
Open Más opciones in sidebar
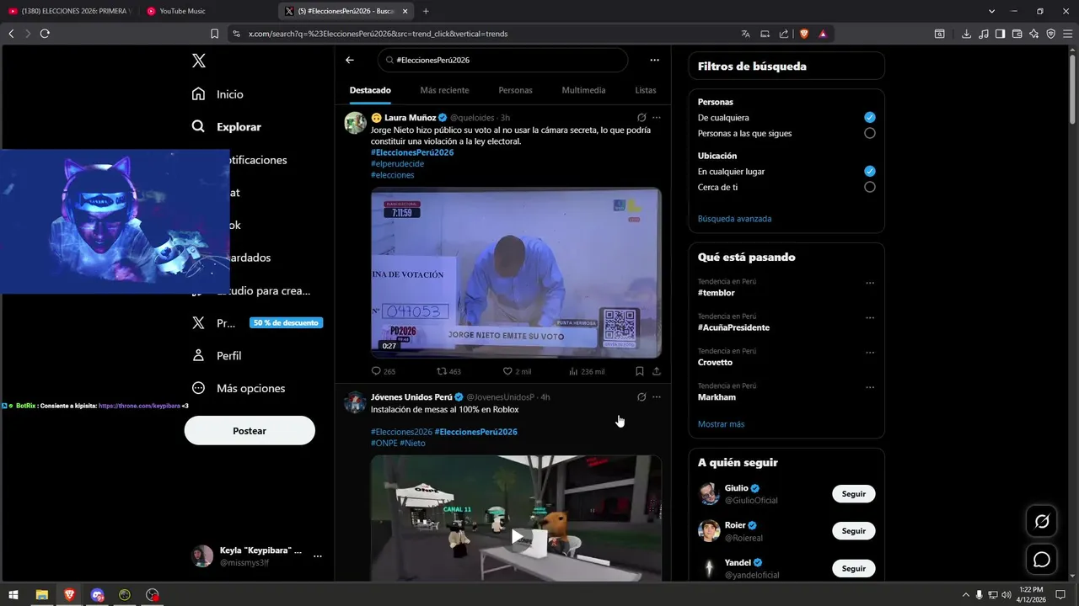239,388
